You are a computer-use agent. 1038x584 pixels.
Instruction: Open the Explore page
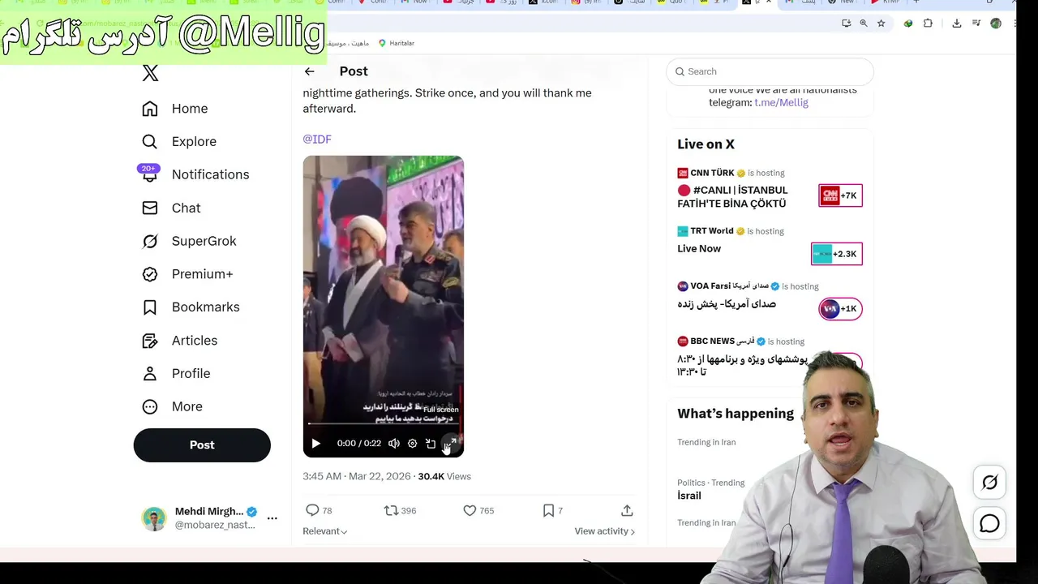179,141
